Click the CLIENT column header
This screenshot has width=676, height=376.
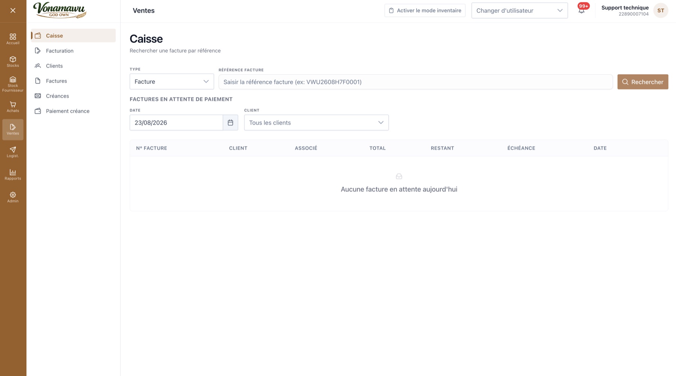(238, 148)
